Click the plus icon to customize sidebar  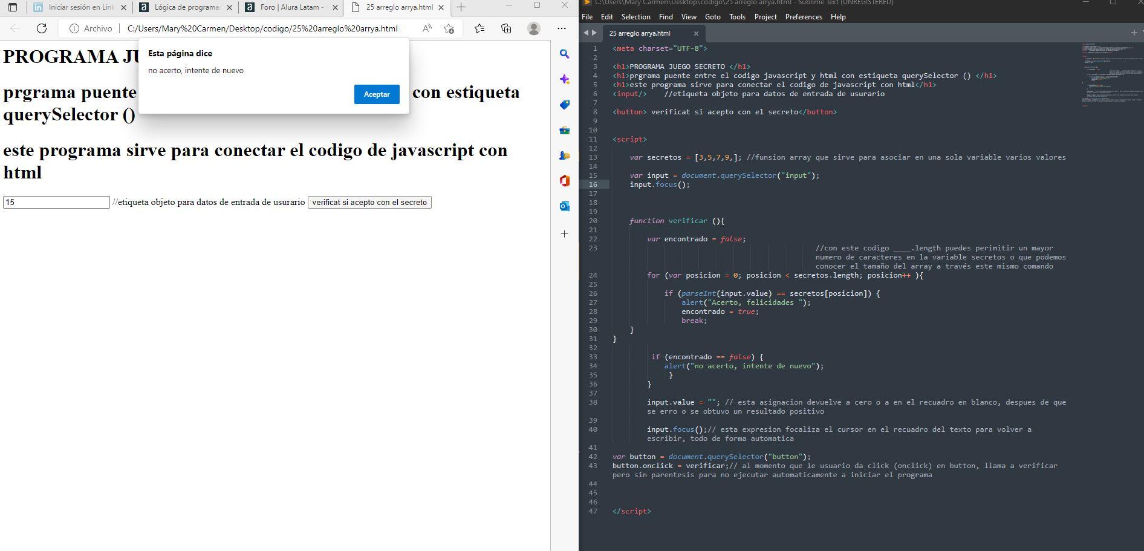coord(565,233)
